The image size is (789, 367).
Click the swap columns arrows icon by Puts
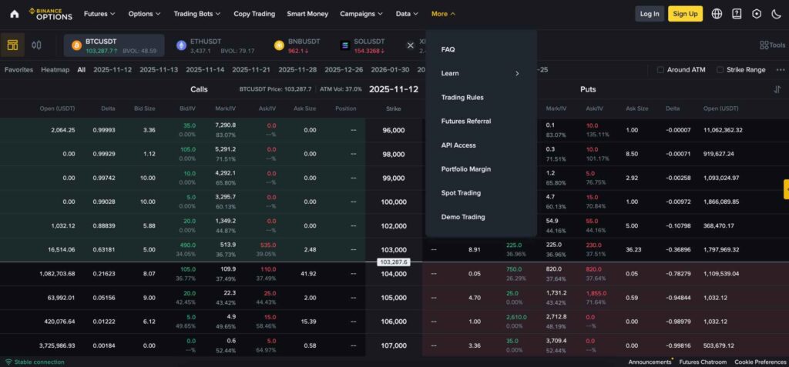click(777, 89)
